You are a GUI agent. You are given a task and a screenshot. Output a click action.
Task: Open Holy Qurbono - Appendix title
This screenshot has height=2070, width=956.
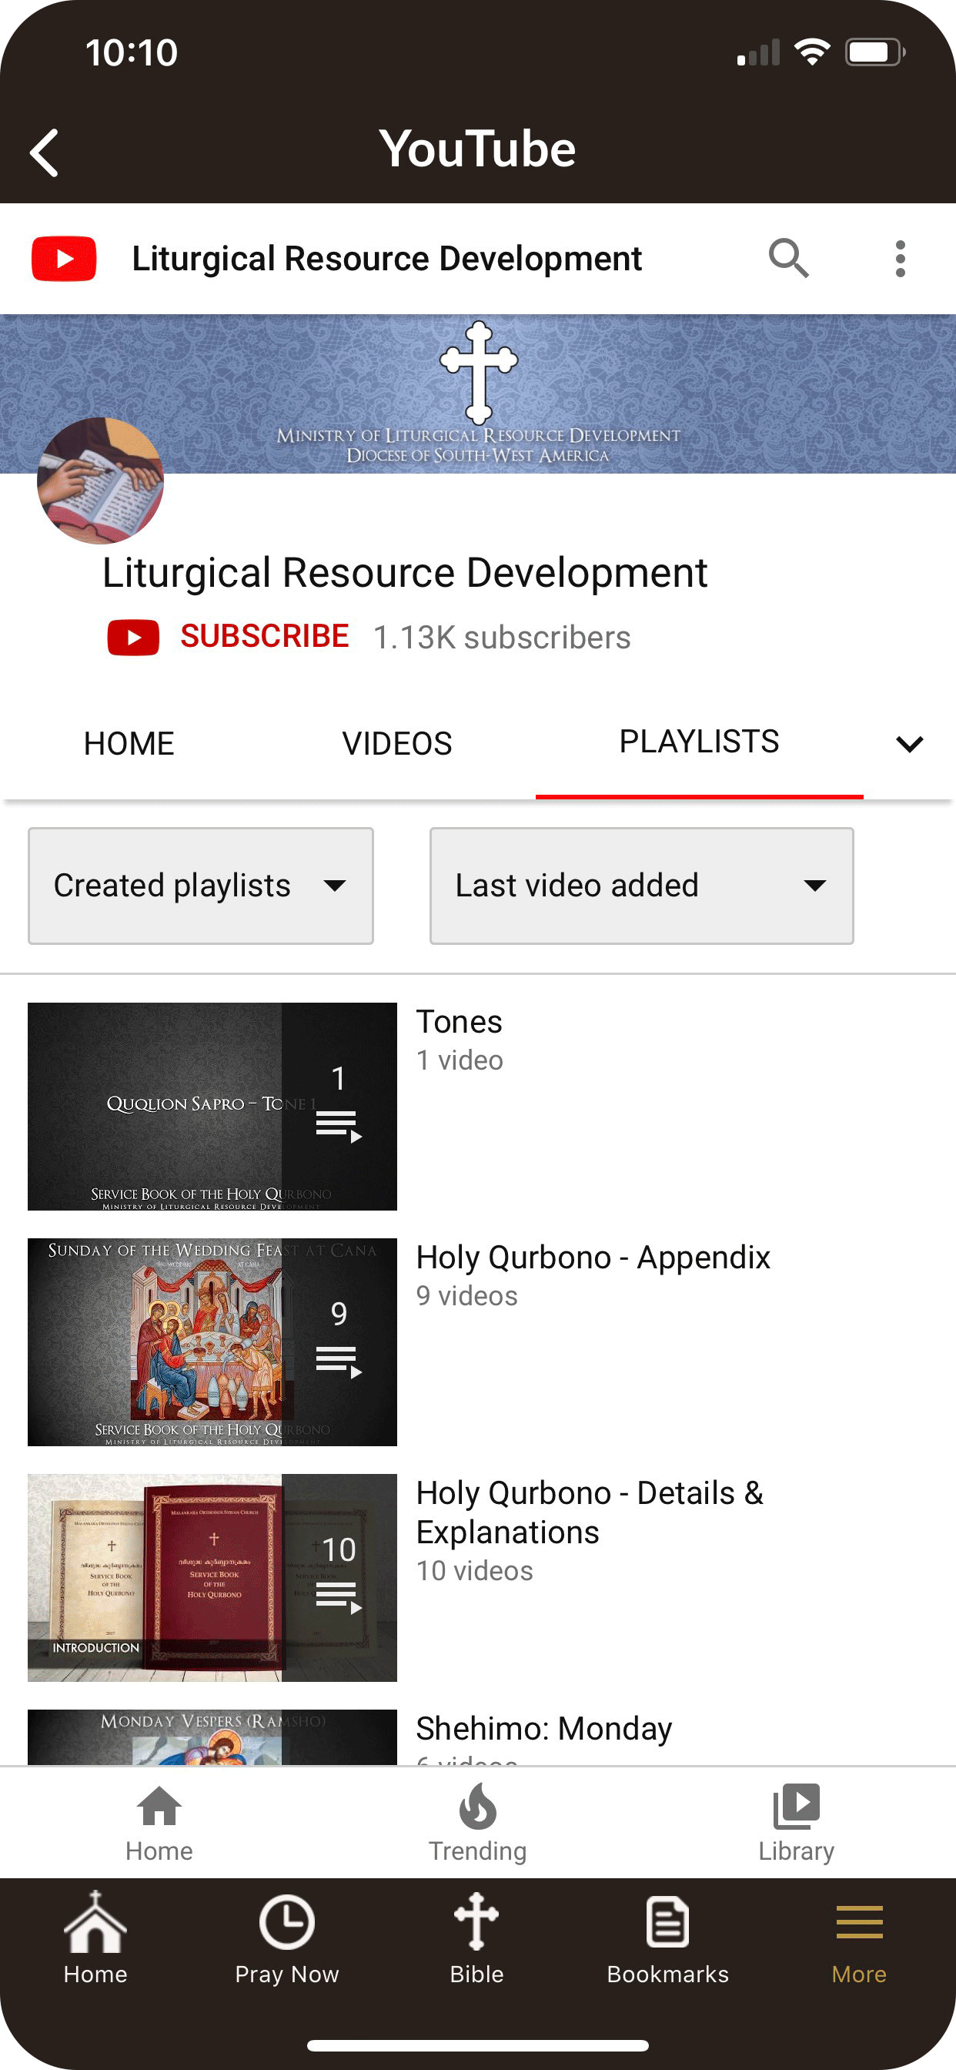[593, 1258]
